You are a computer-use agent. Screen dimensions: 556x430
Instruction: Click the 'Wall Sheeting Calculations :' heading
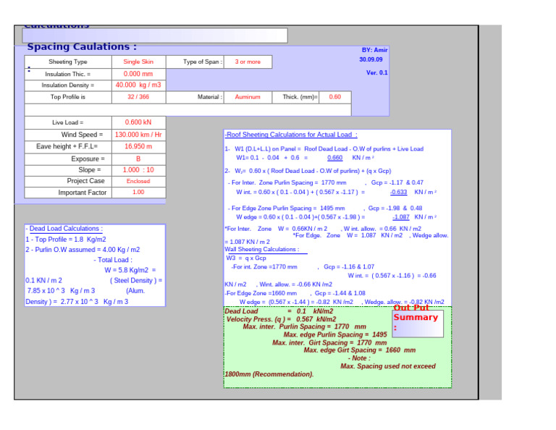point(262,249)
